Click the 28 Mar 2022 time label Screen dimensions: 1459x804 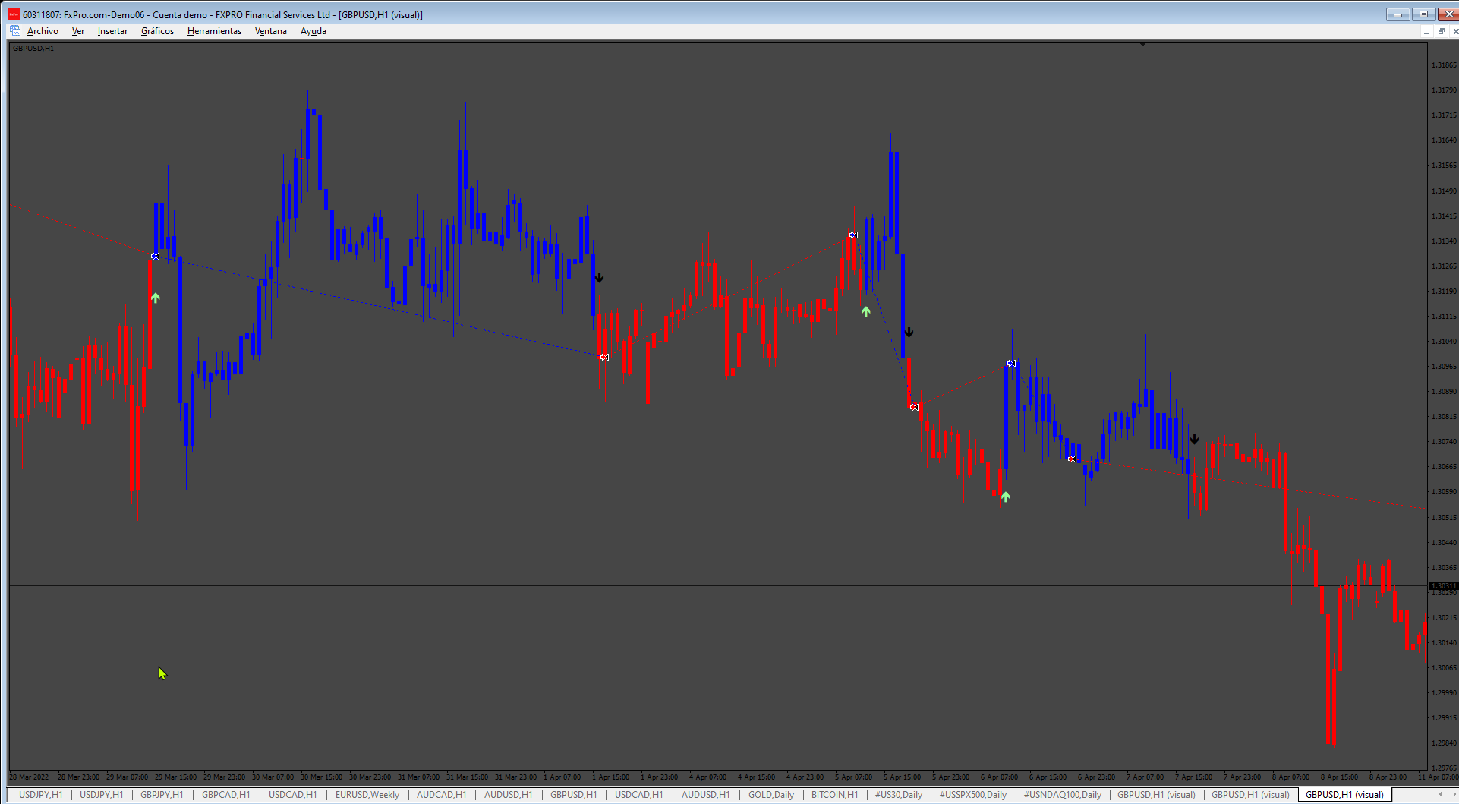point(29,777)
